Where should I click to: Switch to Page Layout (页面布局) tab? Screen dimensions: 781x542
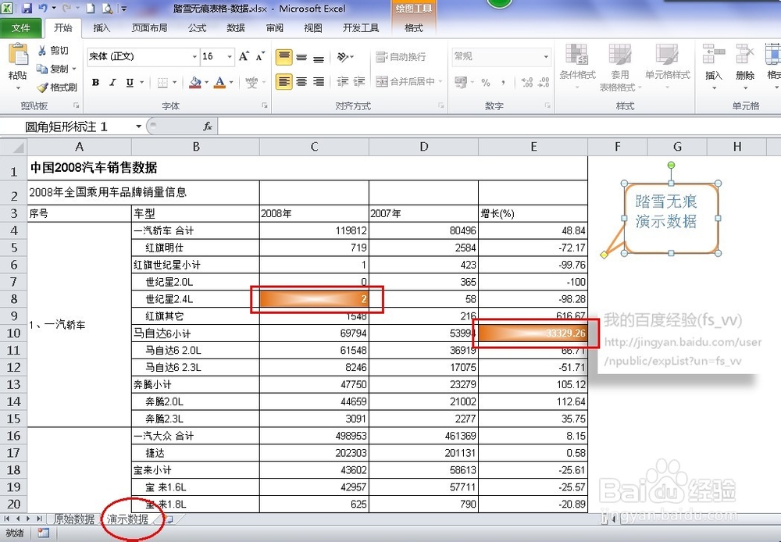149,28
